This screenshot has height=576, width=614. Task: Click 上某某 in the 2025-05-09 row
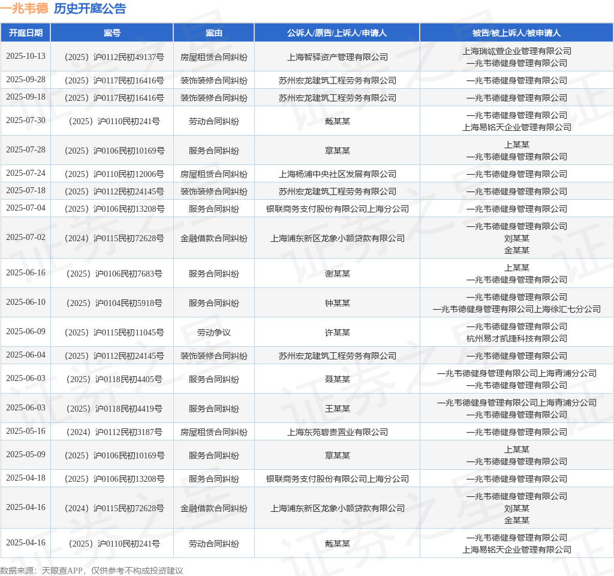pyautogui.click(x=516, y=450)
